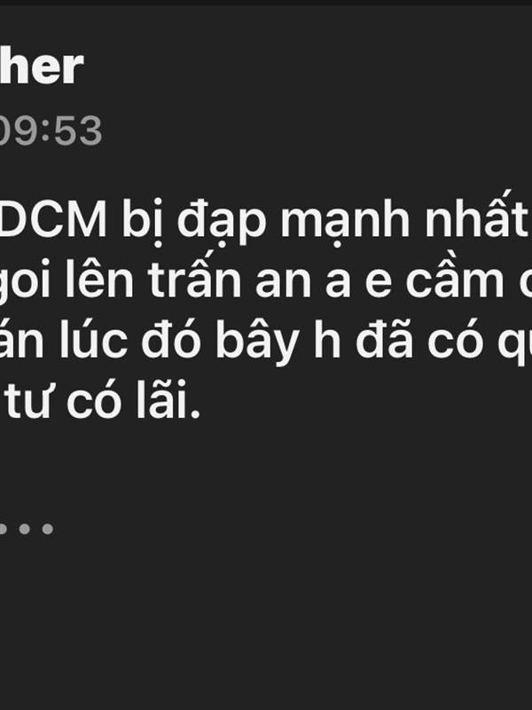
Task: Click the 09:53 message timestamp
Action: 51,130
